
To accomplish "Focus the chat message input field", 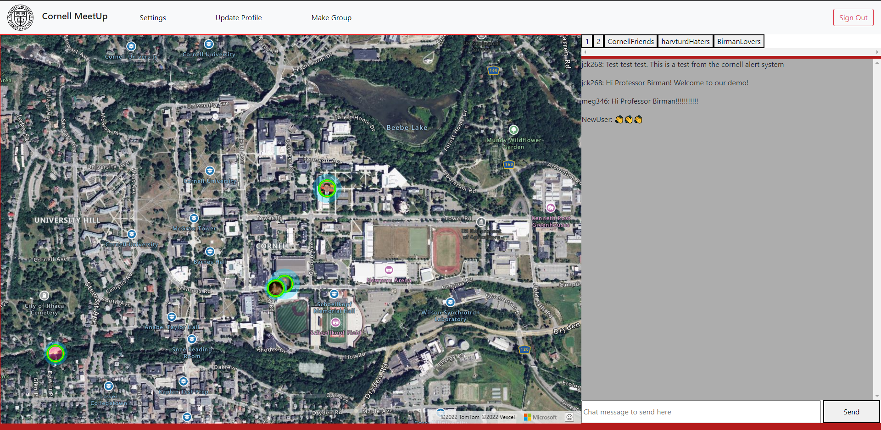I will coord(701,412).
